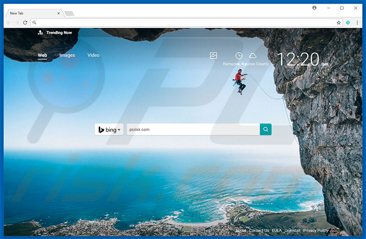Maximize the browser window
This screenshot has width=366, height=239.
click(x=342, y=8)
